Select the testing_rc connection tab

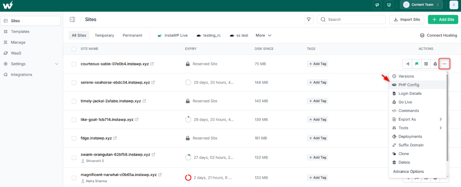pyautogui.click(x=209, y=35)
